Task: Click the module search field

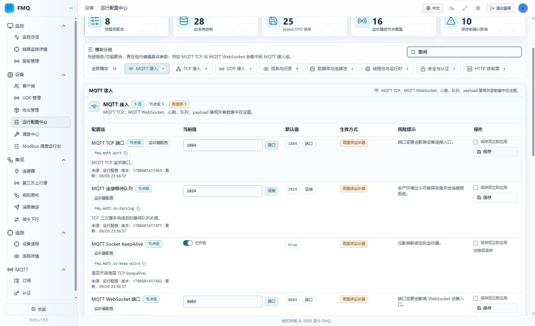Action: [x=464, y=52]
